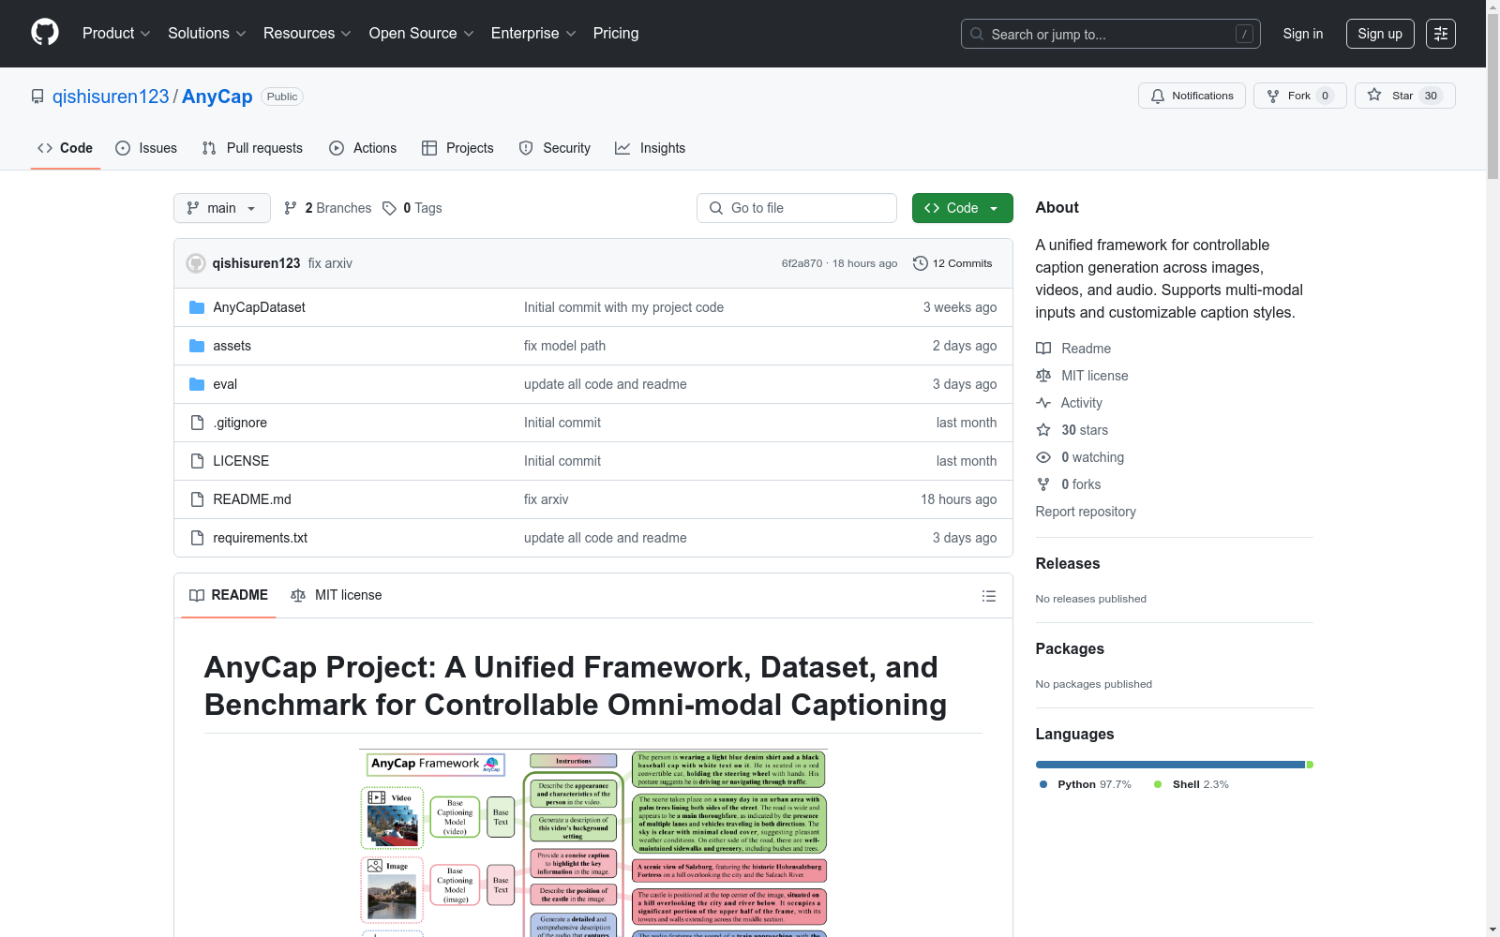Open the 12 Commits history link
1500x937 pixels.
tap(952, 263)
